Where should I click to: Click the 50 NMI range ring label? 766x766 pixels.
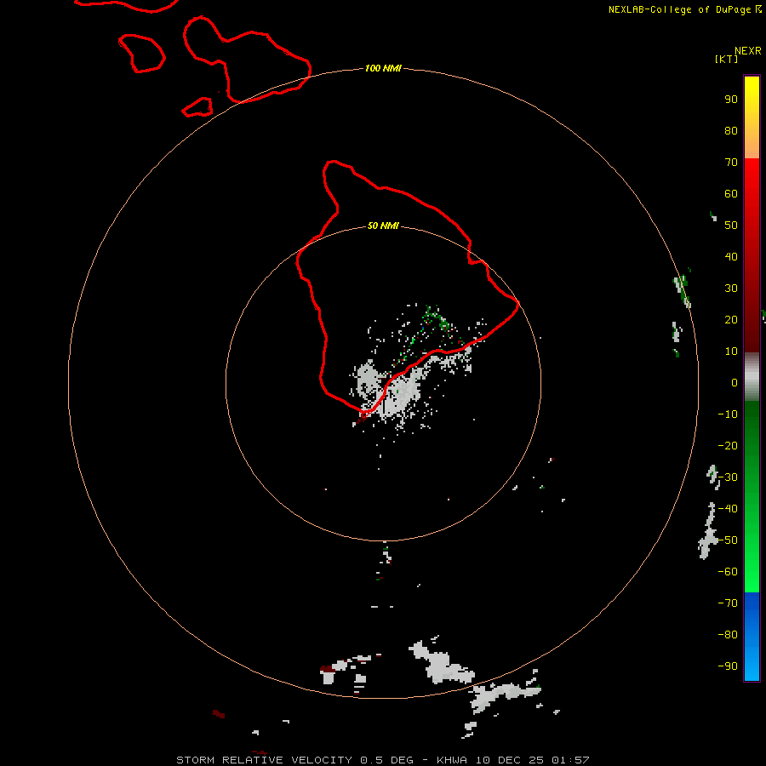(383, 226)
